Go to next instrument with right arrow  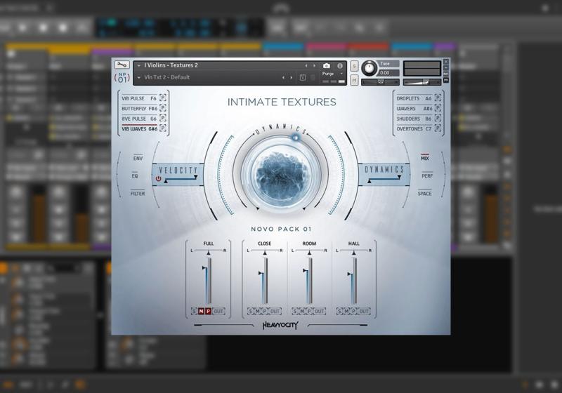point(314,65)
